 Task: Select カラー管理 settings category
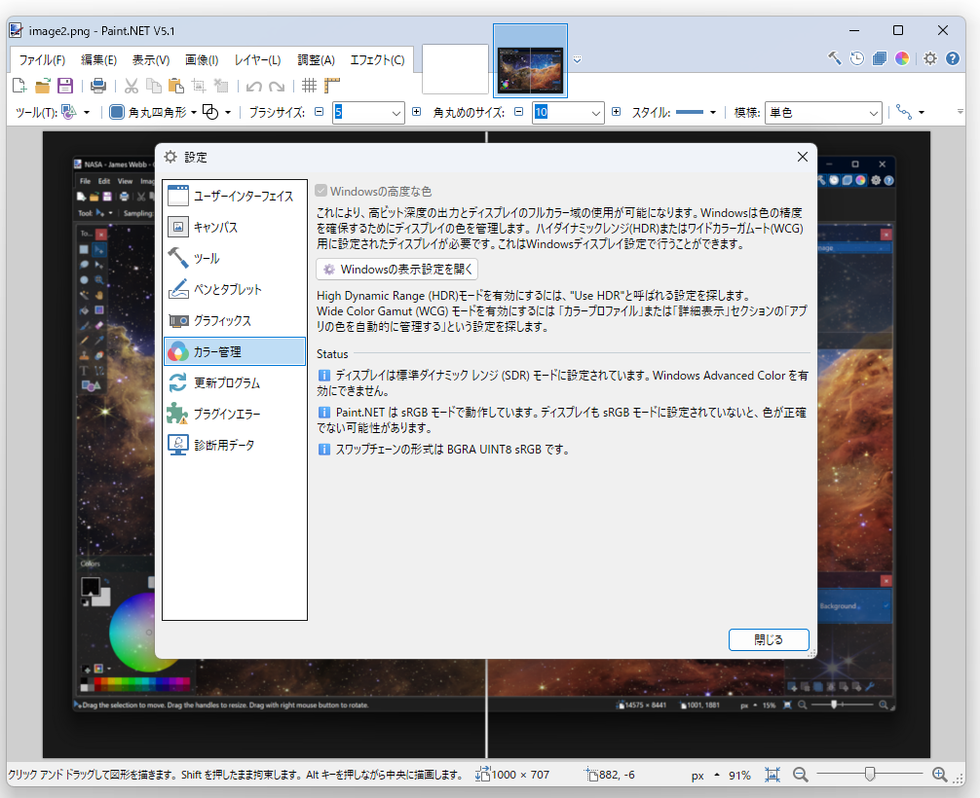235,351
